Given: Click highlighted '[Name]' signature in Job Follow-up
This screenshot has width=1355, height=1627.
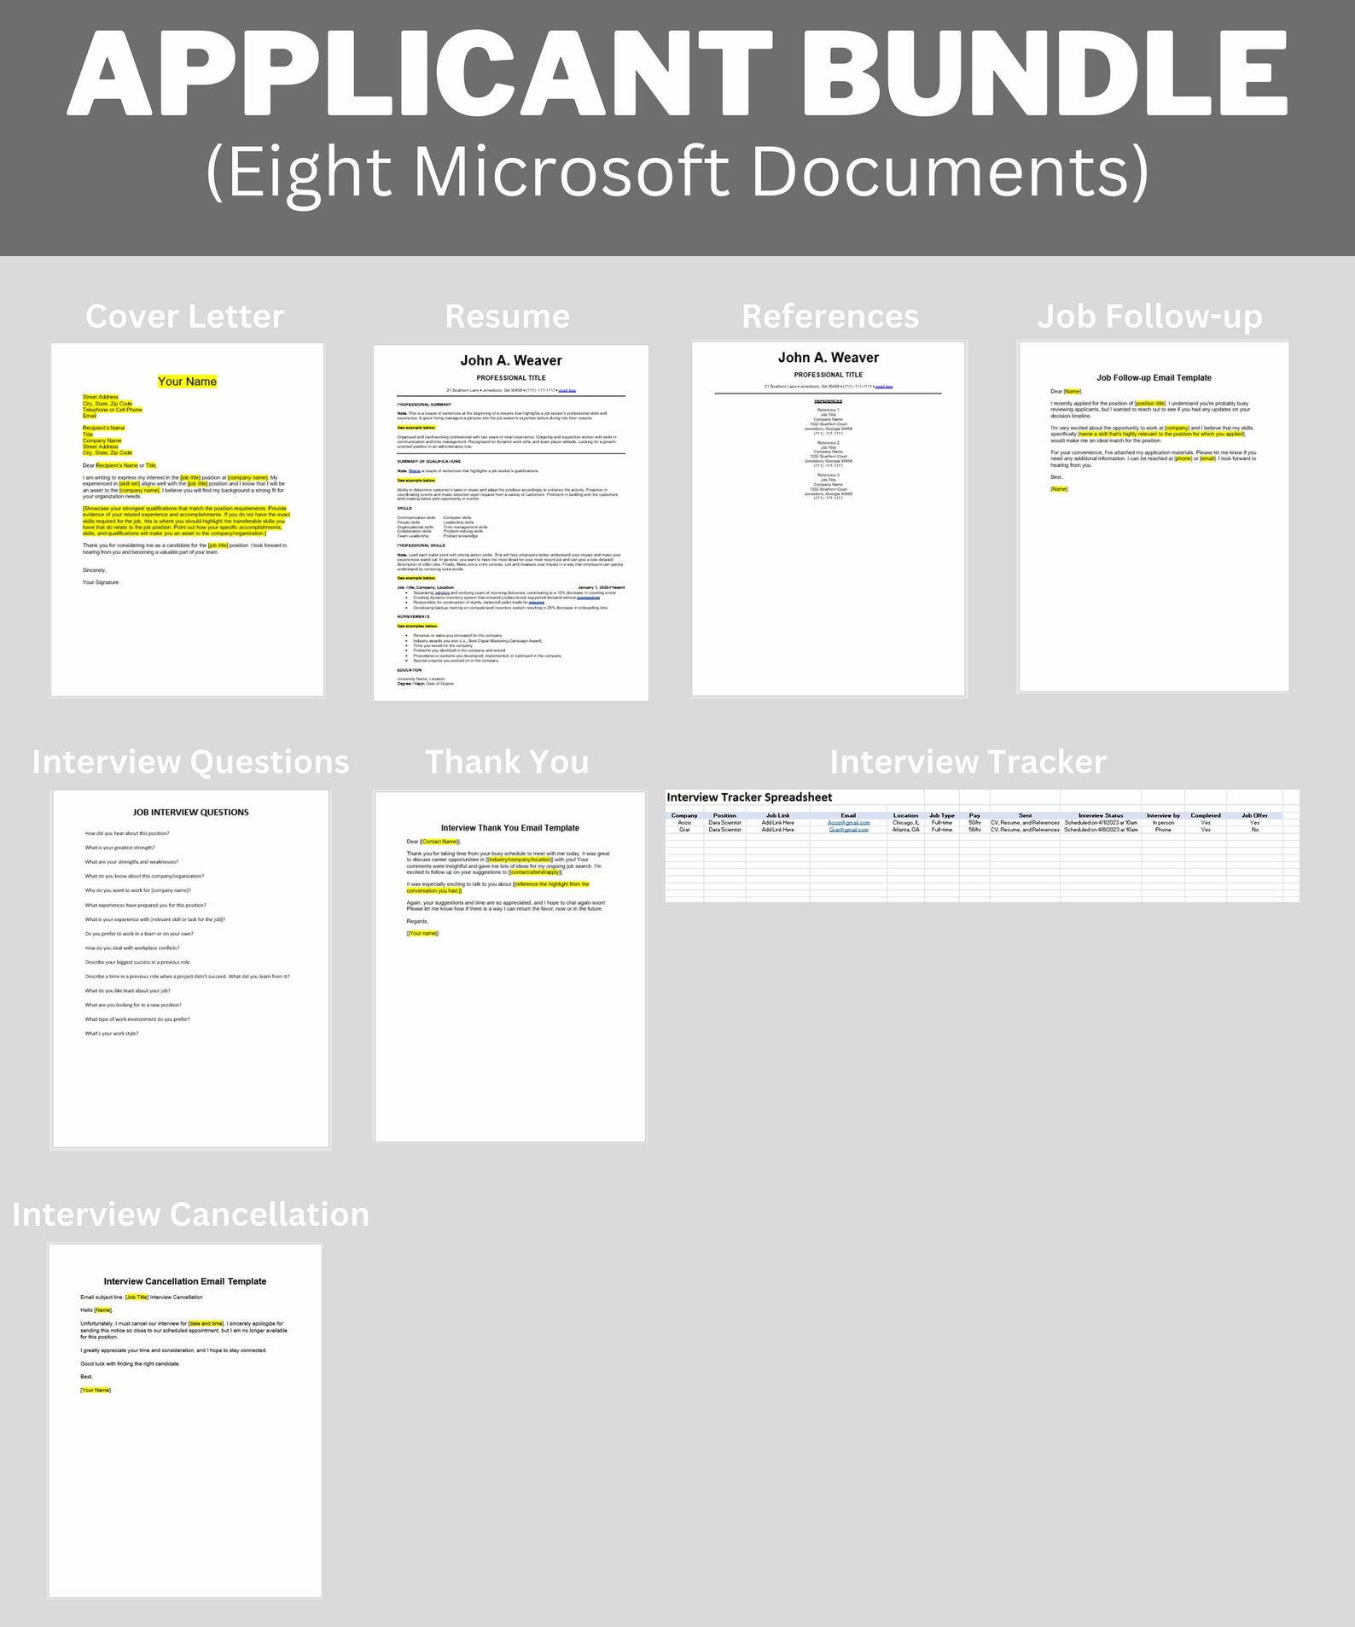Looking at the screenshot, I should tap(1059, 489).
